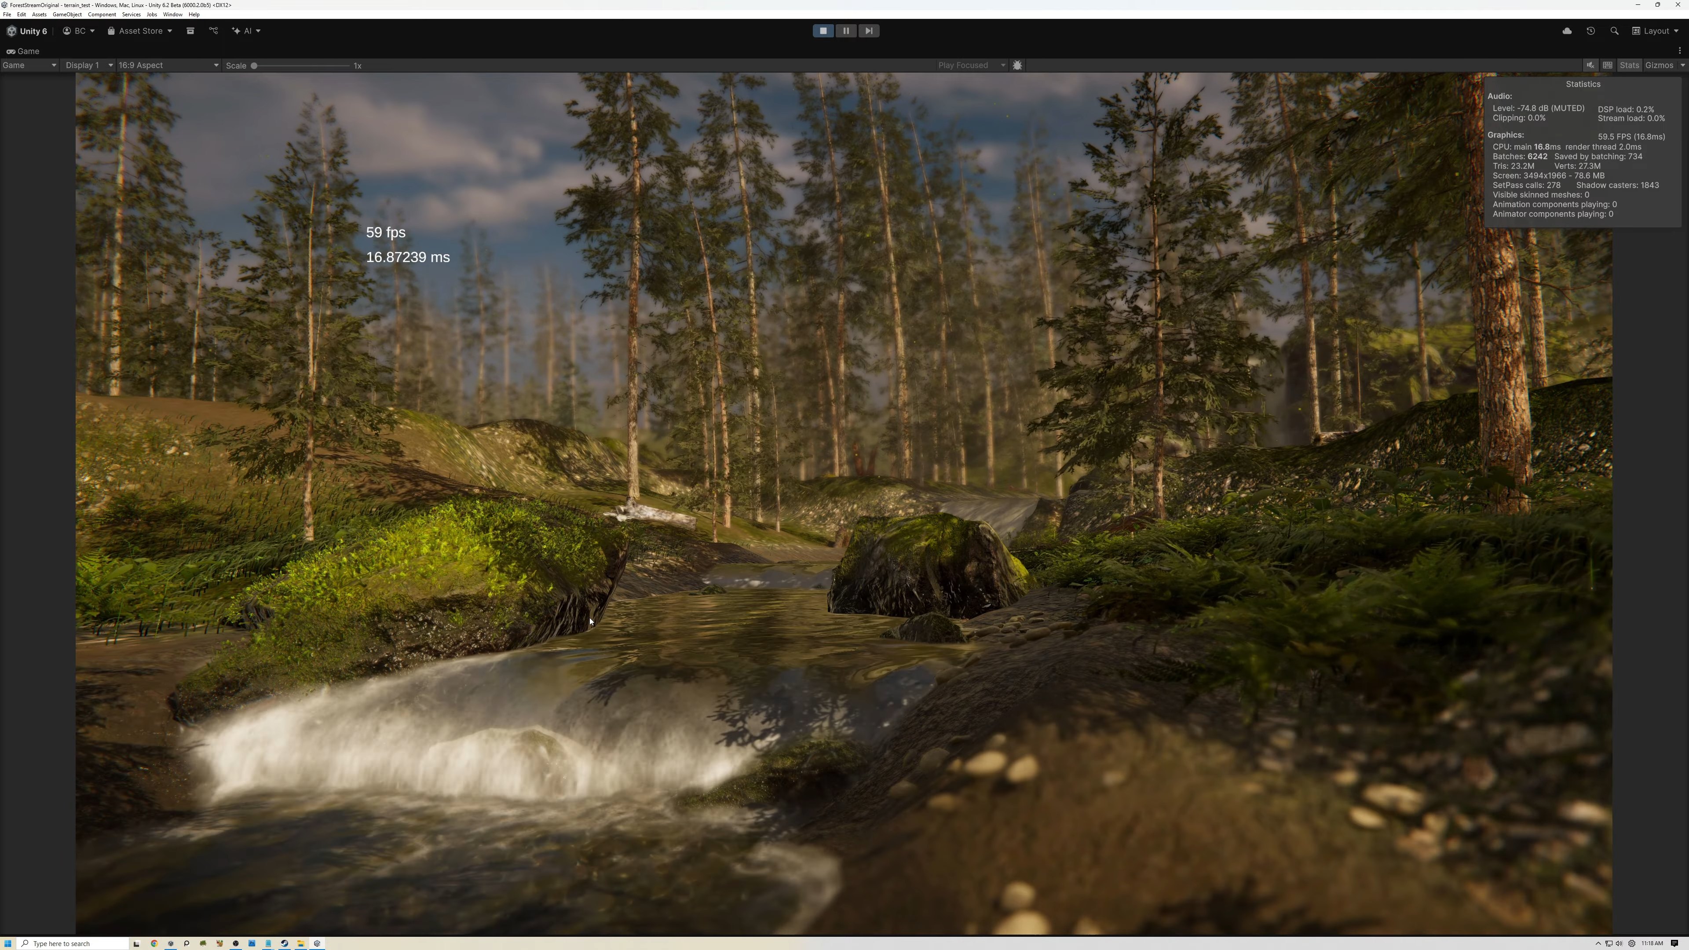The image size is (1689, 950).
Task: Switch to the active Unity editor taskbar icon
Action: click(317, 943)
